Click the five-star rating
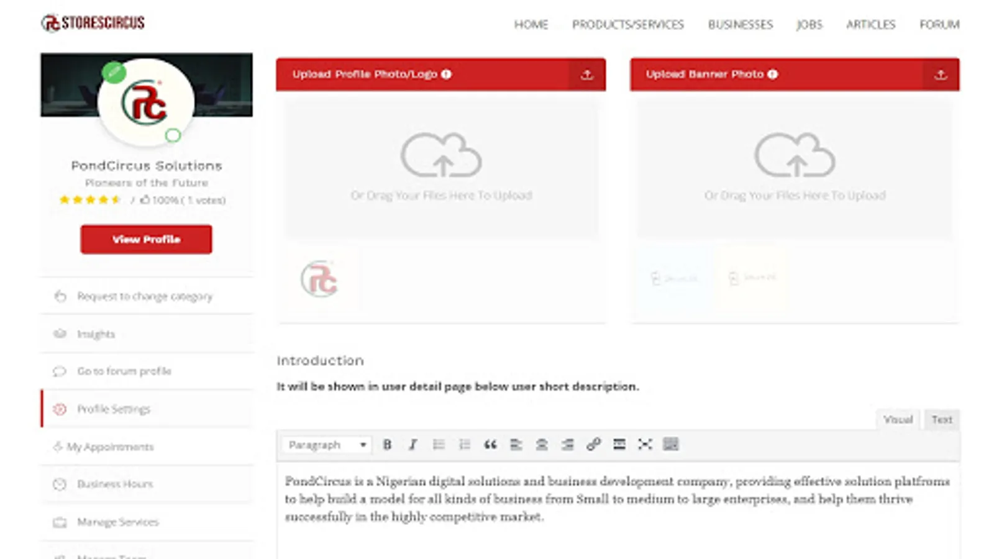Image resolution: width=994 pixels, height=559 pixels. point(90,200)
